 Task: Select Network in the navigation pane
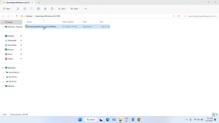tap(11, 86)
